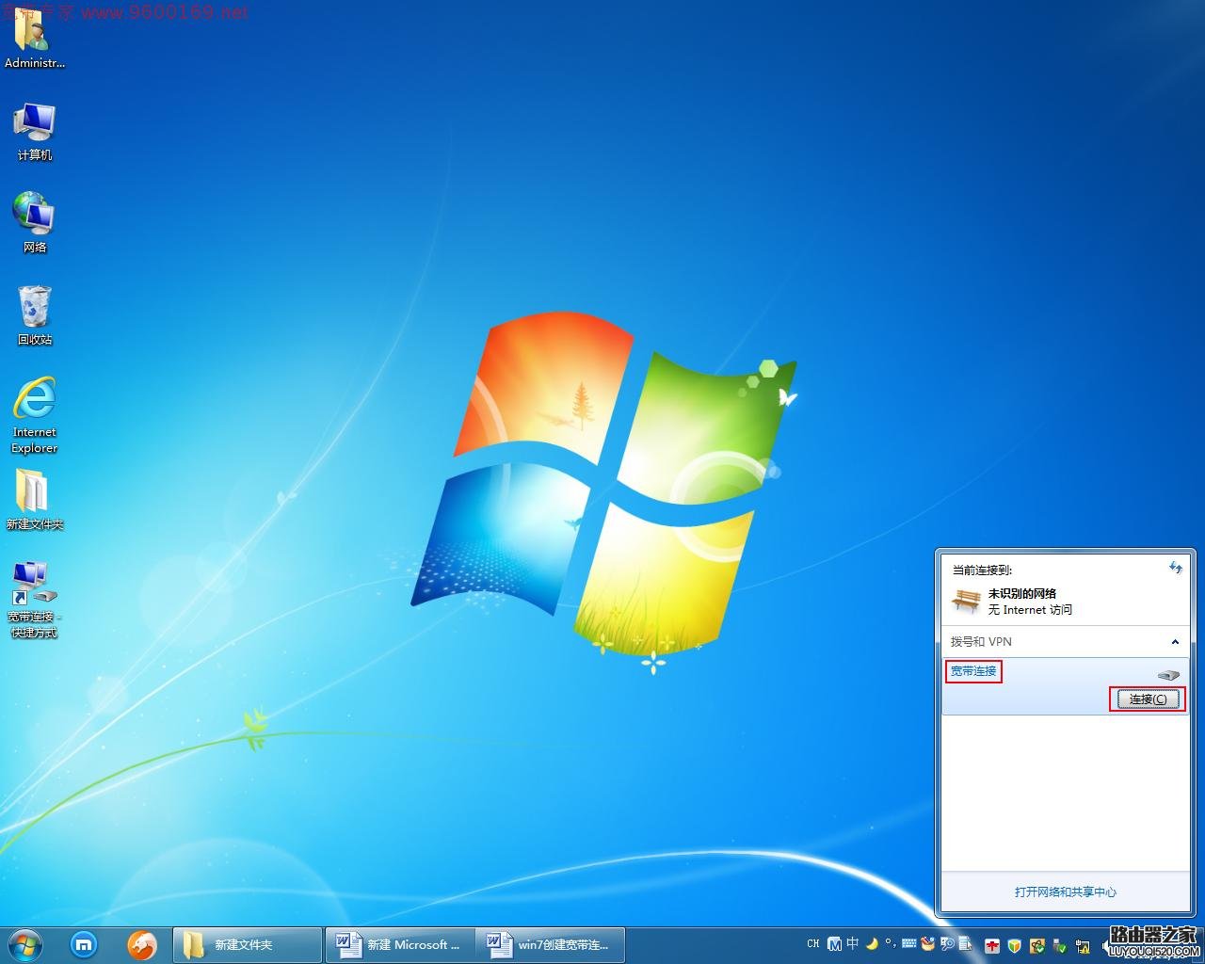Open the soft keyboard tray icon
The width and height of the screenshot is (1205, 964).
[908, 943]
